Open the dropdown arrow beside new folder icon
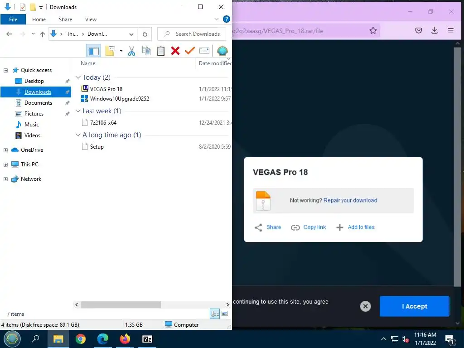 coord(121,51)
